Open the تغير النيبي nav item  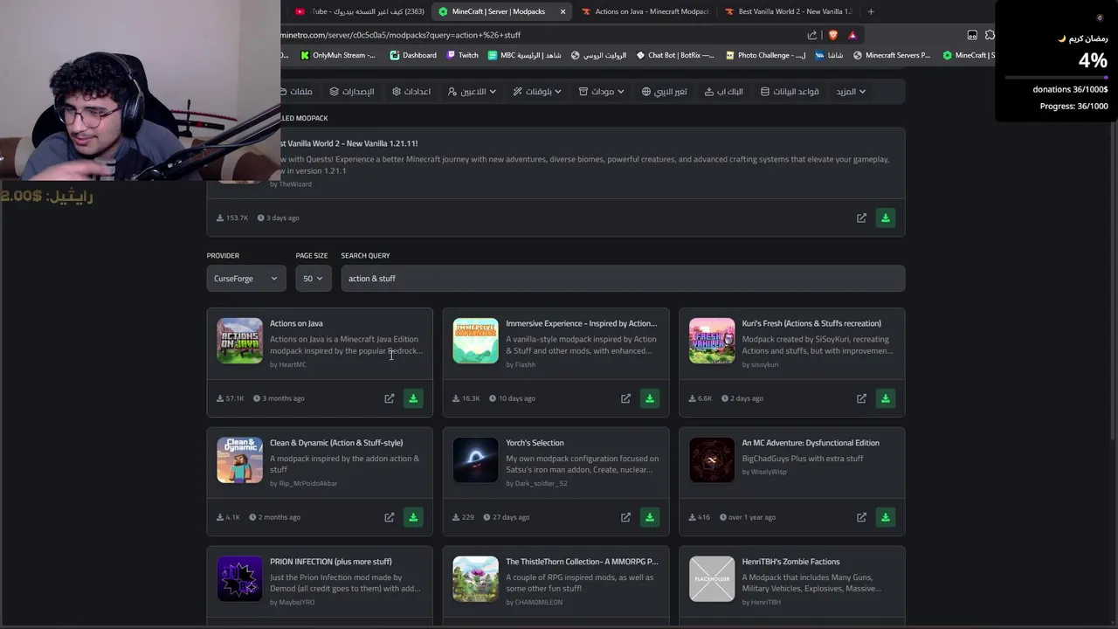(664, 92)
